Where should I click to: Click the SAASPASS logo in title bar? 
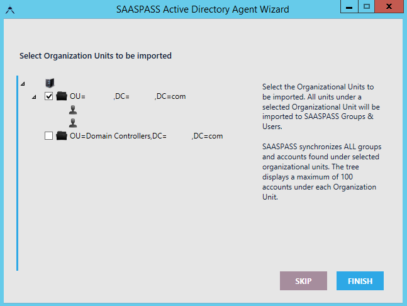[9, 9]
